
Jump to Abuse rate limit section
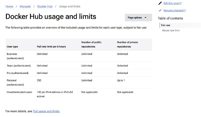(171, 30)
